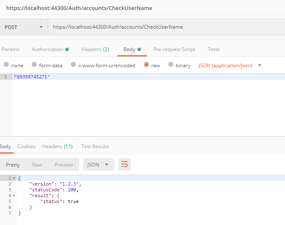Click line number 1 in request body gutter
285x225 pixels.
click(6, 77)
